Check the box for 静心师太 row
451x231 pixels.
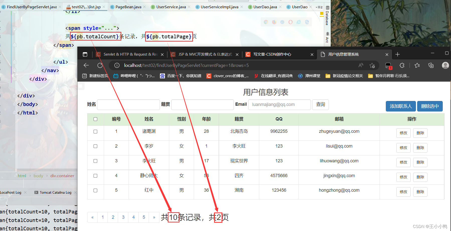96,176
